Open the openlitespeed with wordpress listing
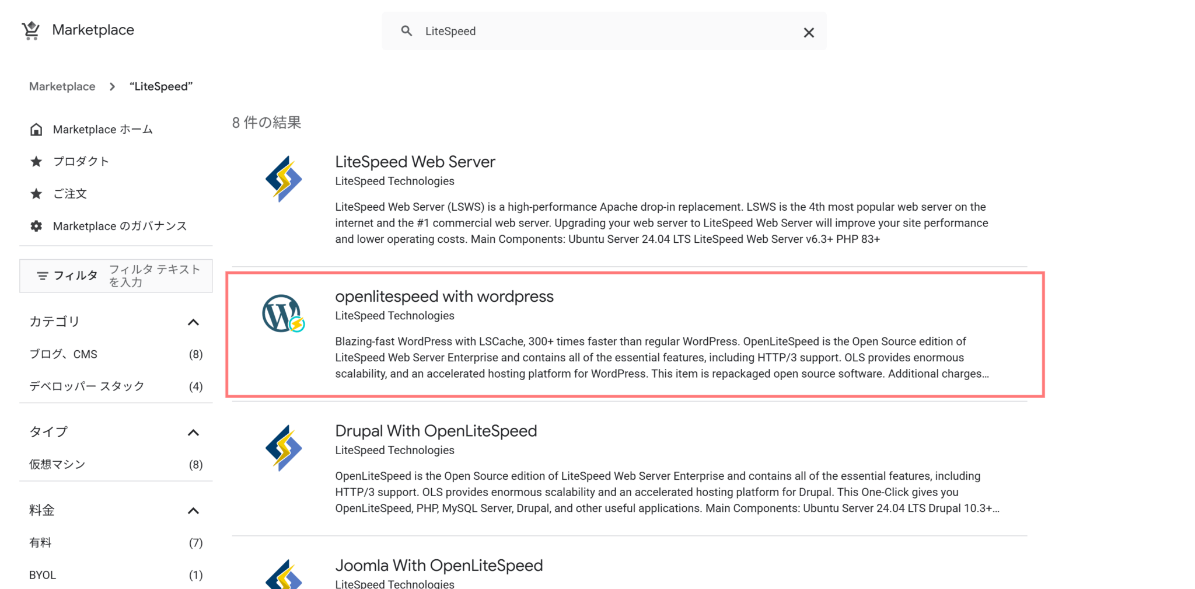The image size is (1195, 589). (x=444, y=296)
